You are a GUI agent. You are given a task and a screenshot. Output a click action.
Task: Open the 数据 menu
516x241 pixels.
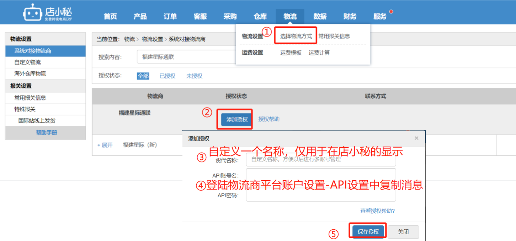320,16
